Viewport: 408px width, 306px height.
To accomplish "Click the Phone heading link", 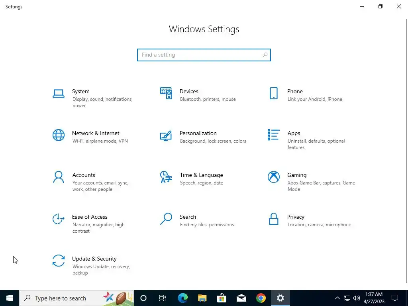I will click(x=295, y=91).
